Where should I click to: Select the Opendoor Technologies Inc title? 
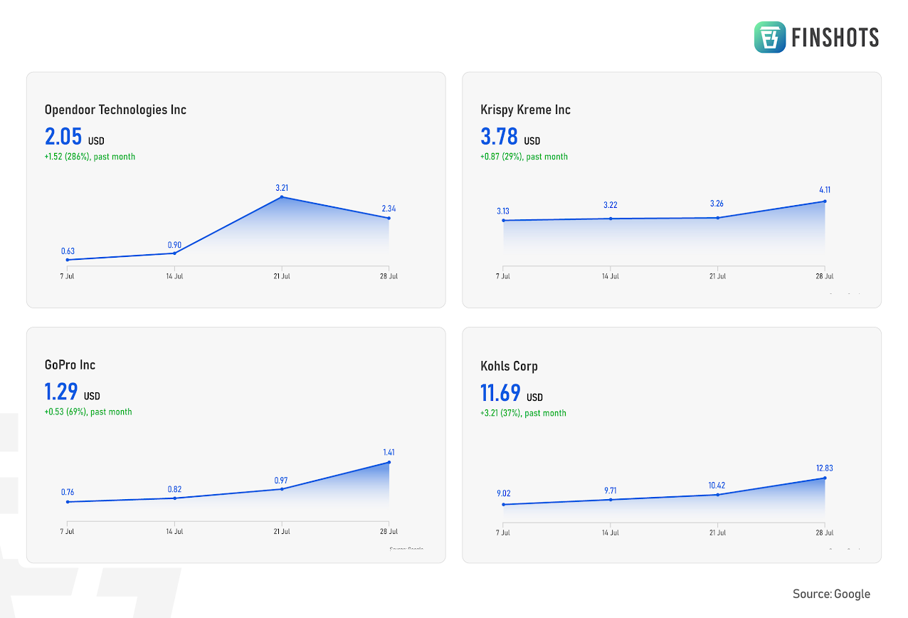coord(115,110)
